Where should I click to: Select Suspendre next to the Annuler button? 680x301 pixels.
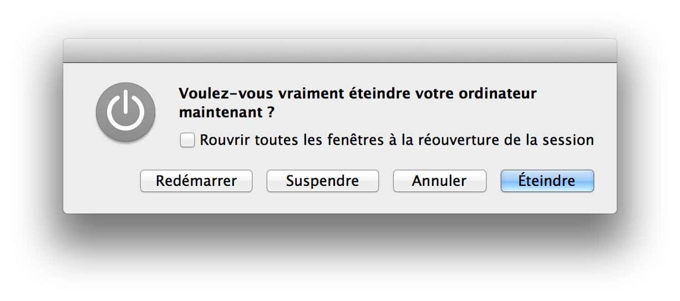[x=323, y=181]
